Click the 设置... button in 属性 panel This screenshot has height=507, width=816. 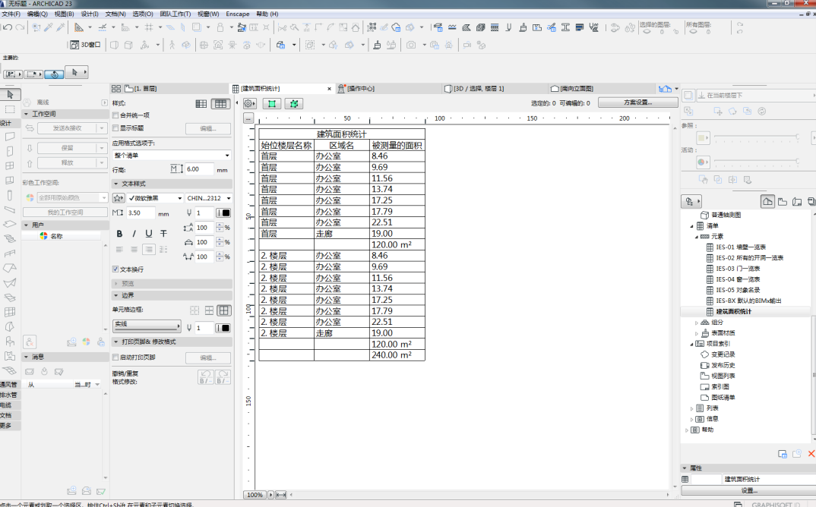point(749,490)
